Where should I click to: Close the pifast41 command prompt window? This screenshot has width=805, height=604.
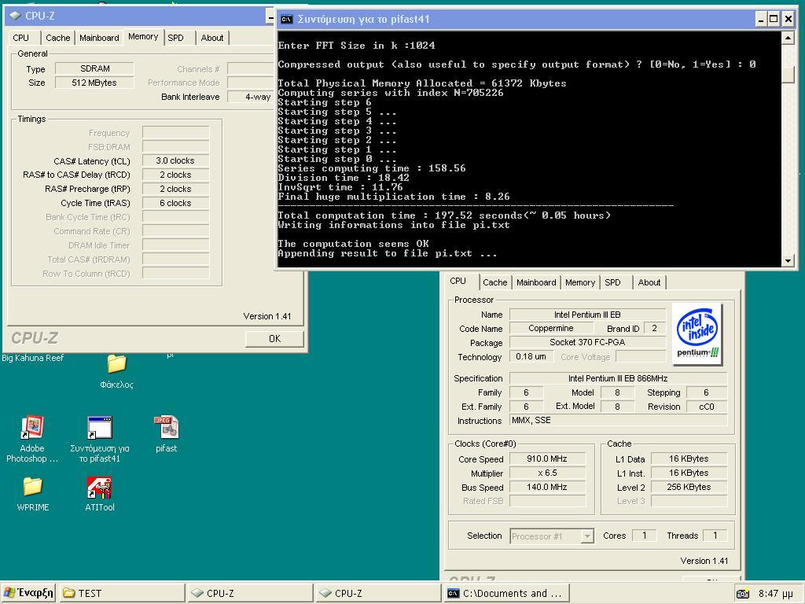pos(788,20)
